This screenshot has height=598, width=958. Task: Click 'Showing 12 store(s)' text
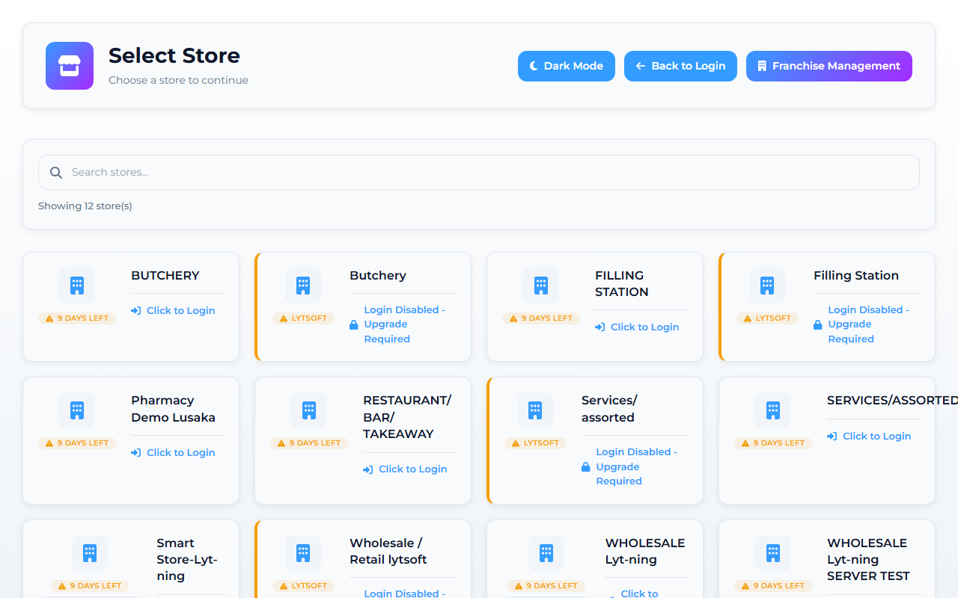pos(85,206)
